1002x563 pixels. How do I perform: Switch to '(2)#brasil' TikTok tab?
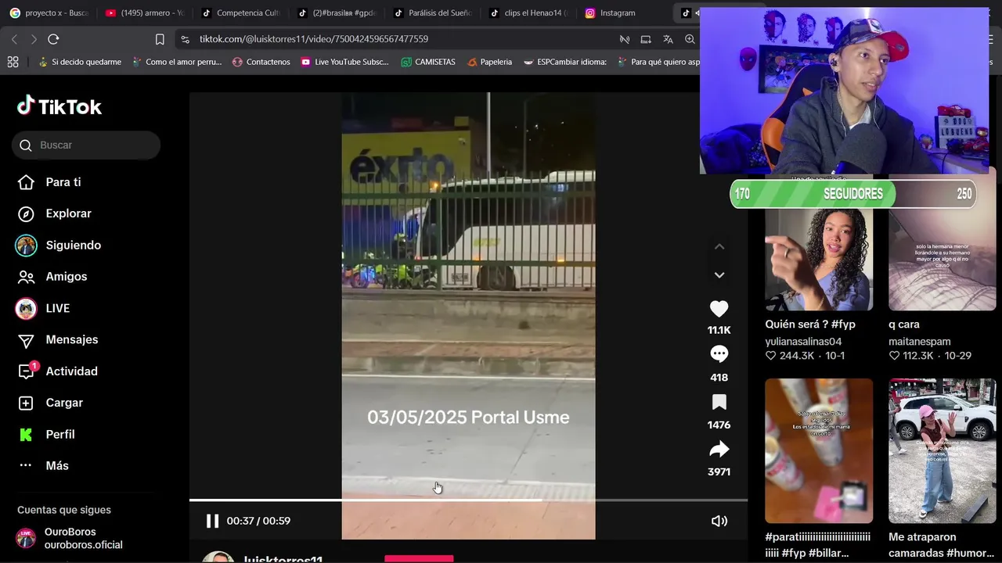[337, 13]
